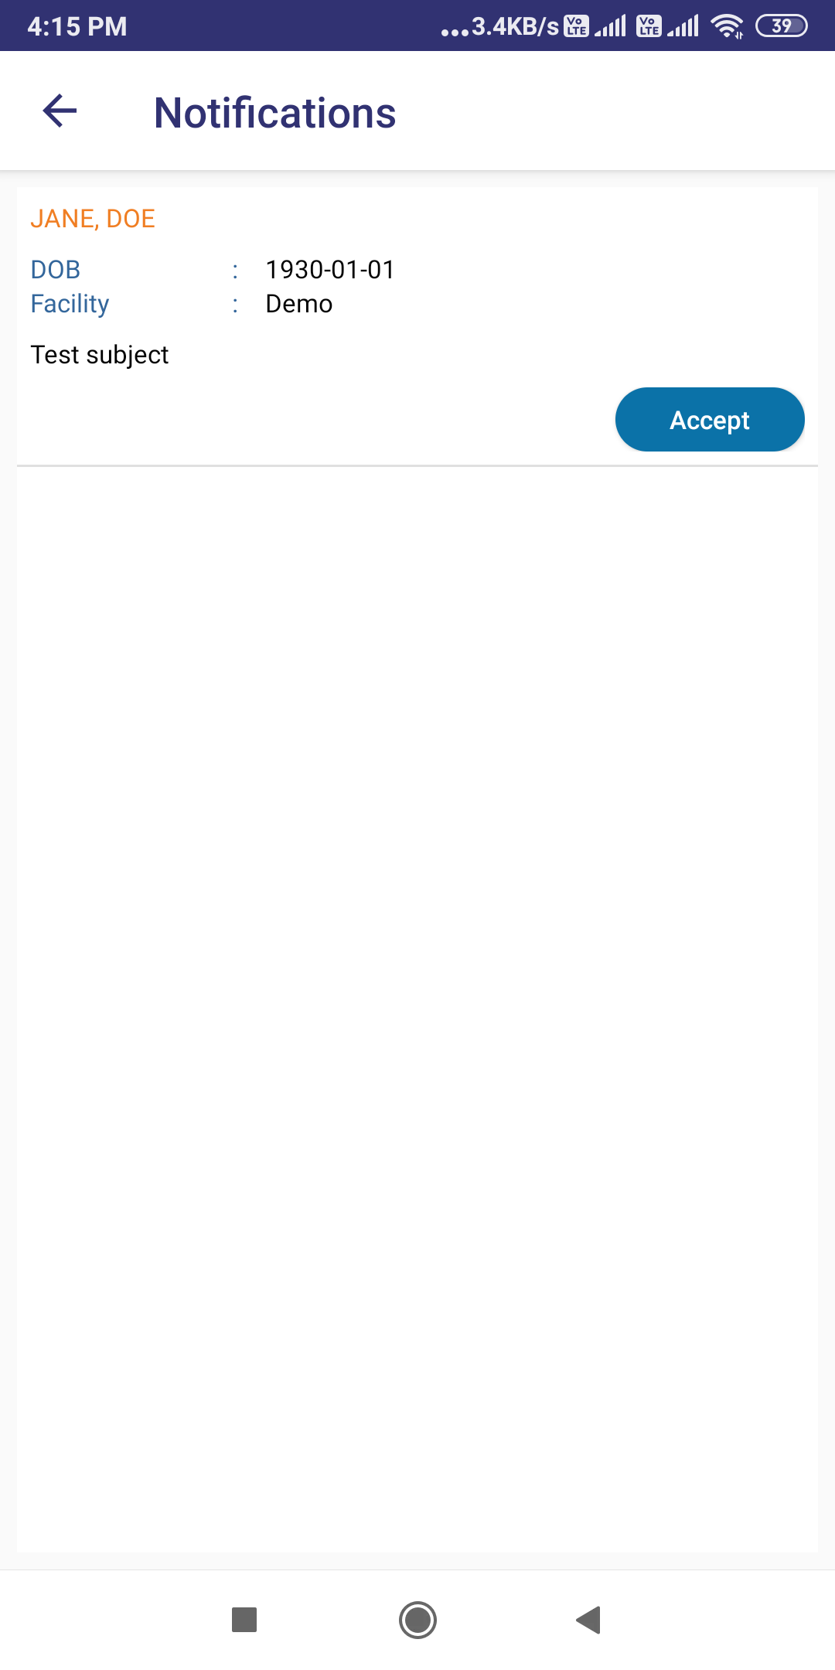Tap the Android back triangle button

588,1619
